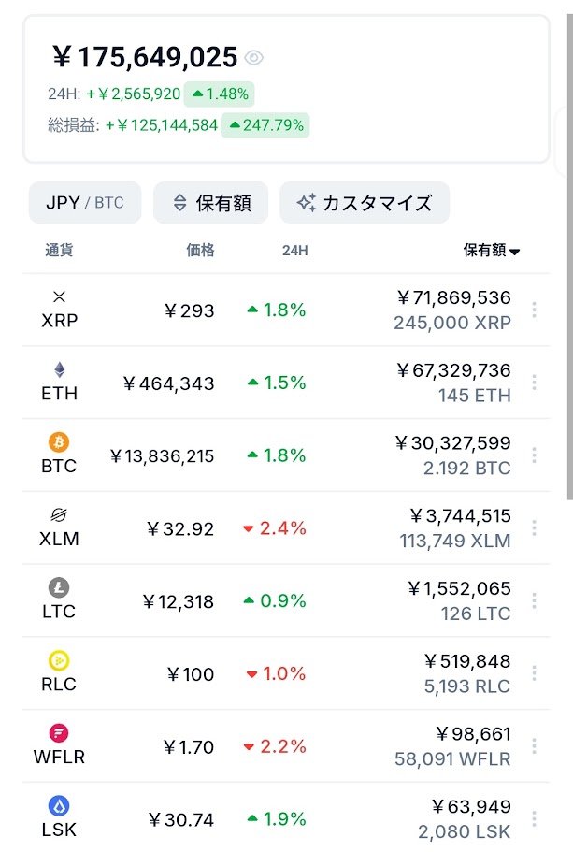573x852 pixels.
Task: Open three-dot menu for BTC row
Action: point(534,455)
